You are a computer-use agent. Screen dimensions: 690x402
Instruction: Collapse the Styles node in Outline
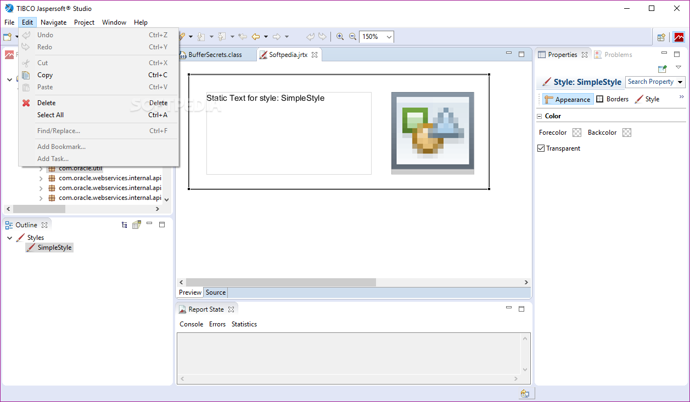click(10, 238)
